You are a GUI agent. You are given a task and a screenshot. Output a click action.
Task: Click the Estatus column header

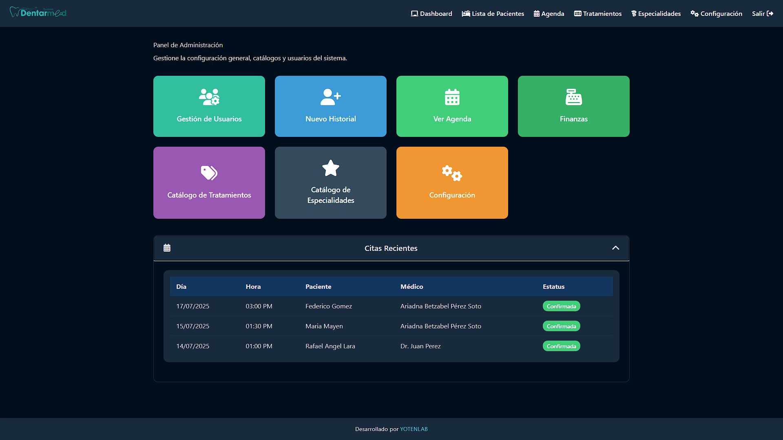[x=553, y=287]
